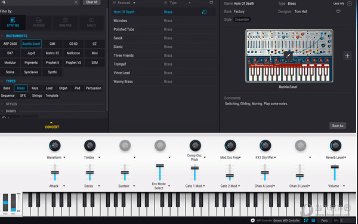358x224 pixels.
Task: Click the Save As button
Action: tap(338, 125)
